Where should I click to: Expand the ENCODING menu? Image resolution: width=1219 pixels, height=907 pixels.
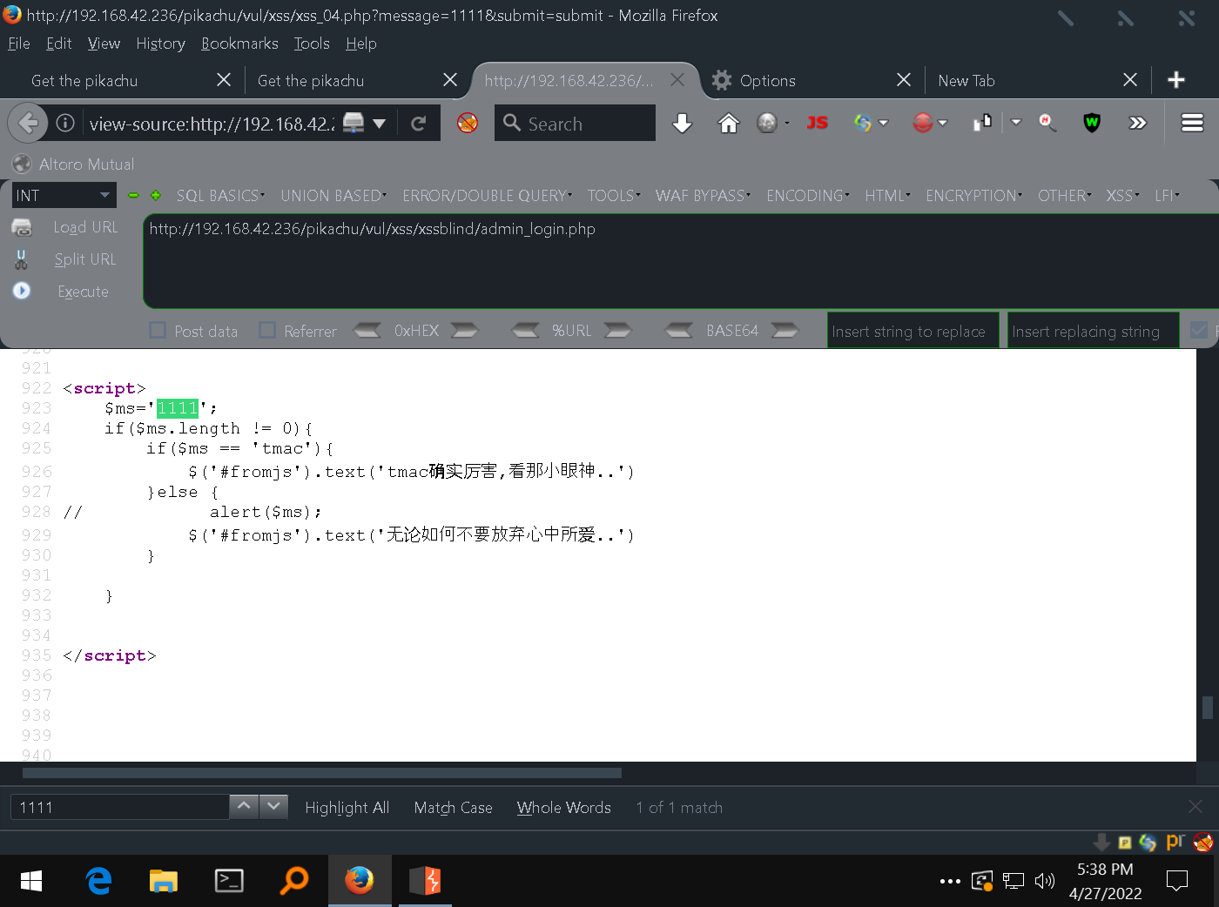click(x=808, y=196)
